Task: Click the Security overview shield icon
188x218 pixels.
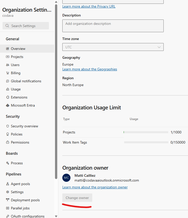Action: 8,126
